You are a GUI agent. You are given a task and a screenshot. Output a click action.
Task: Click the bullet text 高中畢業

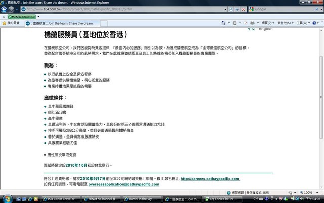click(55, 118)
